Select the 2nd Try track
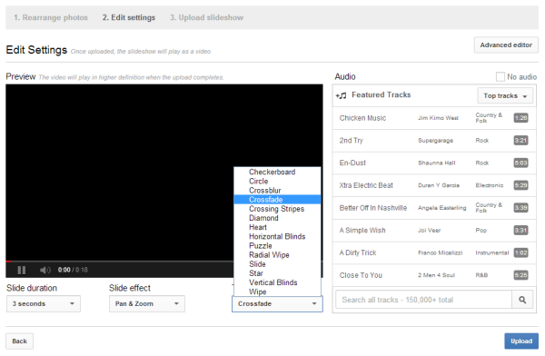 point(434,141)
